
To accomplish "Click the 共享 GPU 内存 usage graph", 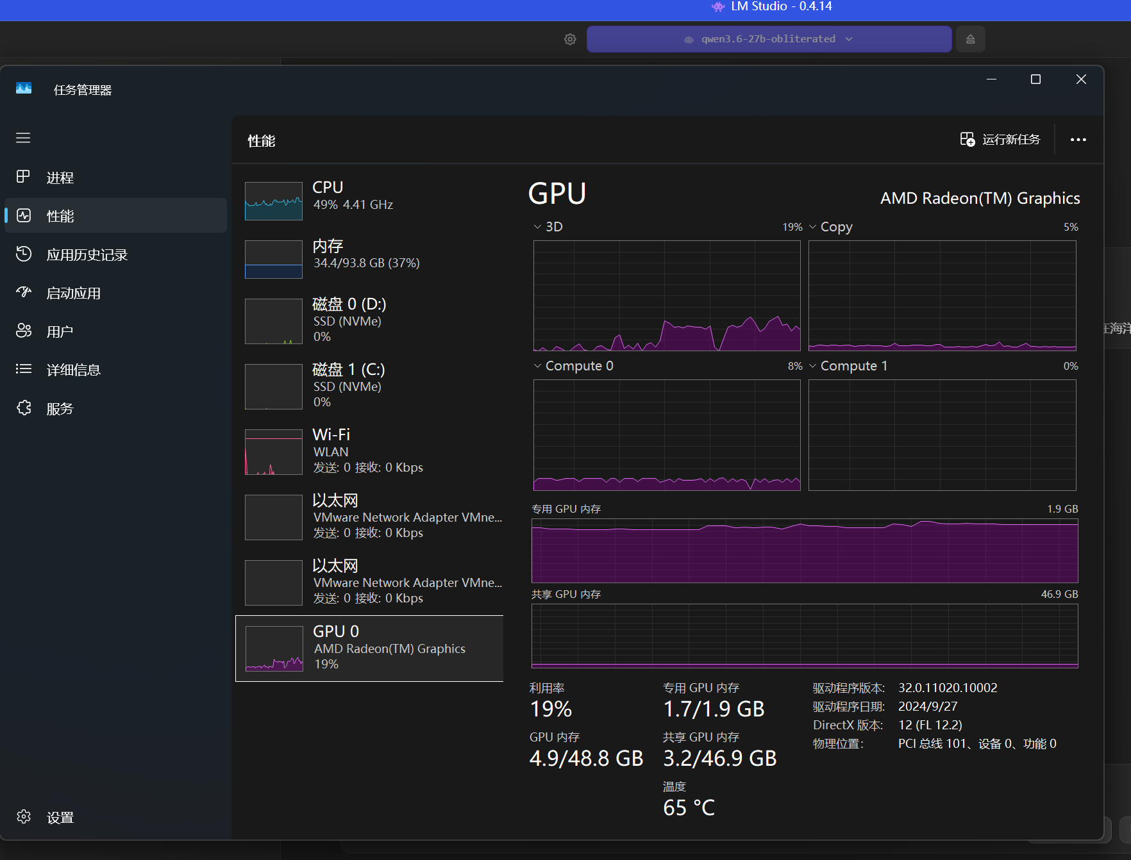I will click(805, 636).
